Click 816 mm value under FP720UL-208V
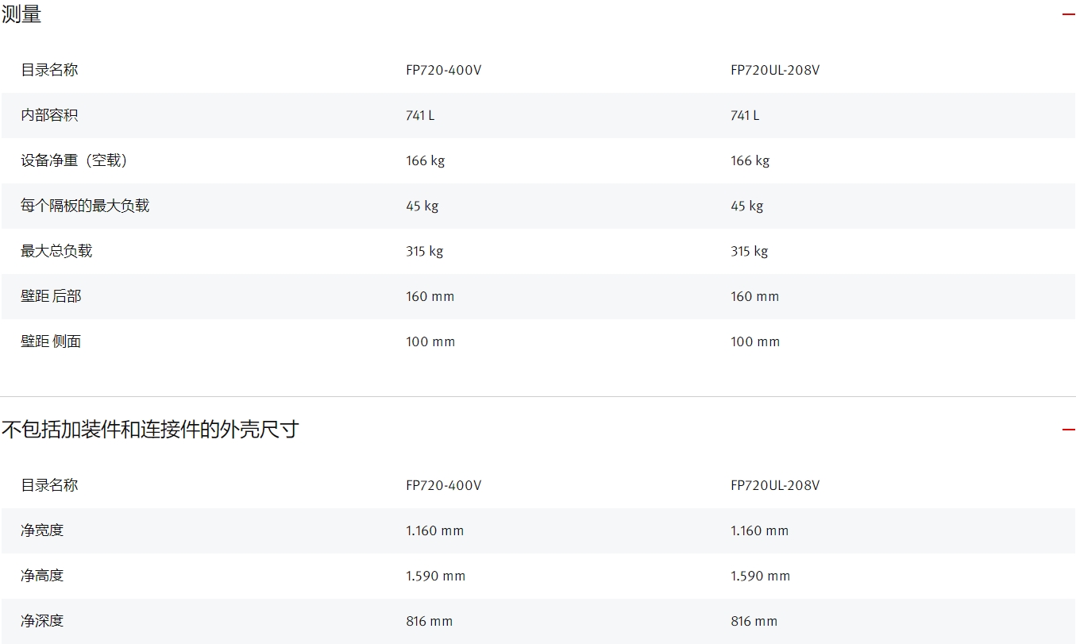The image size is (1076, 644). pyautogui.click(x=754, y=621)
